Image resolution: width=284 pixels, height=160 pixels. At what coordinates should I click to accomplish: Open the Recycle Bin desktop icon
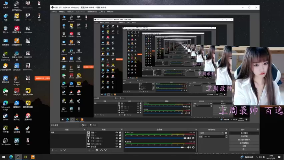(x=5, y=30)
